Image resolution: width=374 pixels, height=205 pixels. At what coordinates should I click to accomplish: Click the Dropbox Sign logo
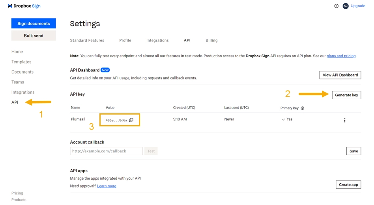(x=24, y=6)
